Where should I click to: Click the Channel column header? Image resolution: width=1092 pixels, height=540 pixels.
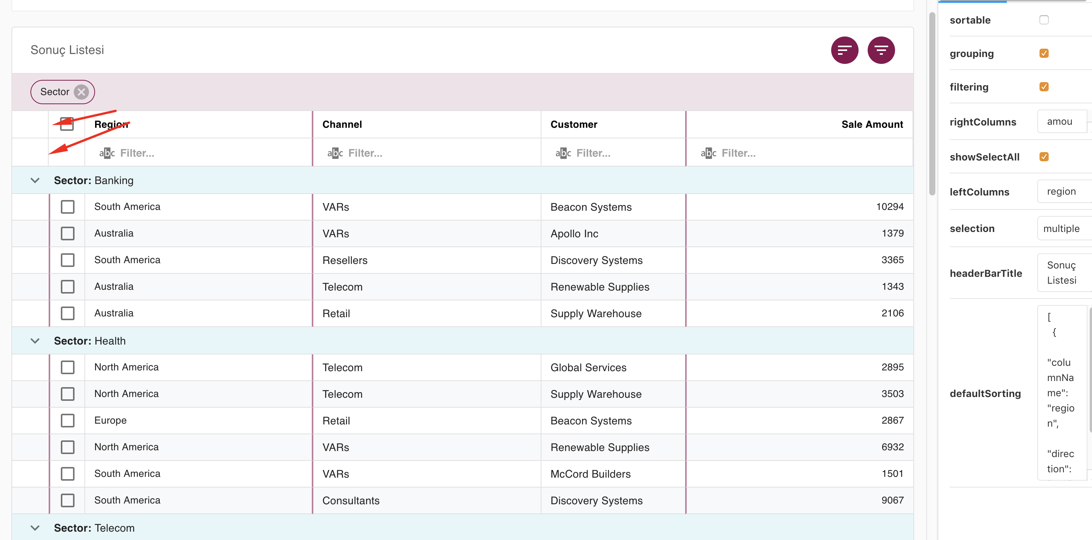(x=342, y=124)
